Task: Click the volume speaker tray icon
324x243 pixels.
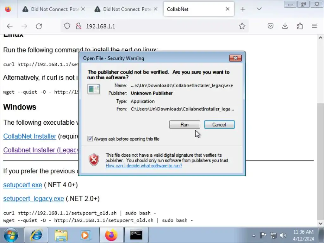Action: coord(283,235)
